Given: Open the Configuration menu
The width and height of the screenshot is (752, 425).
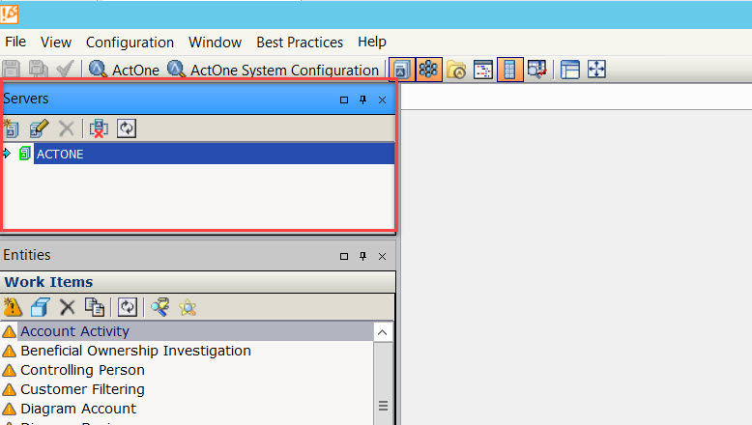Looking at the screenshot, I should click(x=130, y=42).
